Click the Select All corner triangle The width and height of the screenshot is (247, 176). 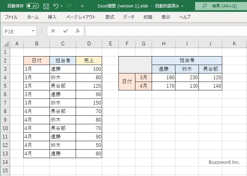(6, 44)
